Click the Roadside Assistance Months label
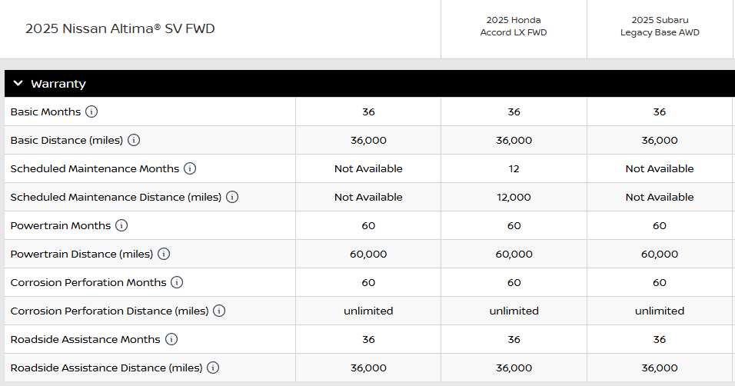735x386 pixels. (x=85, y=339)
